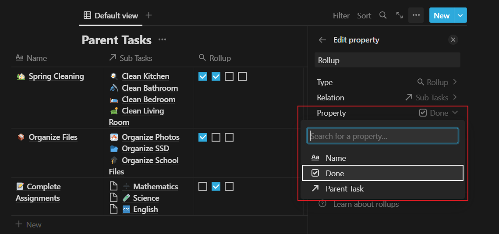
Task: Toggle third checkbox in Spring Cleaning rollup
Action: (229, 76)
